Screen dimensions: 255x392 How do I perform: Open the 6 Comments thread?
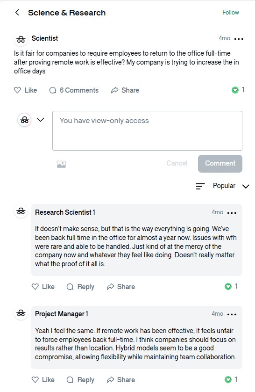point(74,90)
